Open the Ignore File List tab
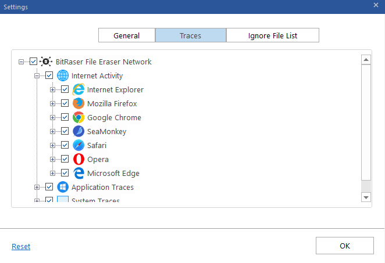Image resolution: width=385 pixels, height=263 pixels. tap(273, 35)
